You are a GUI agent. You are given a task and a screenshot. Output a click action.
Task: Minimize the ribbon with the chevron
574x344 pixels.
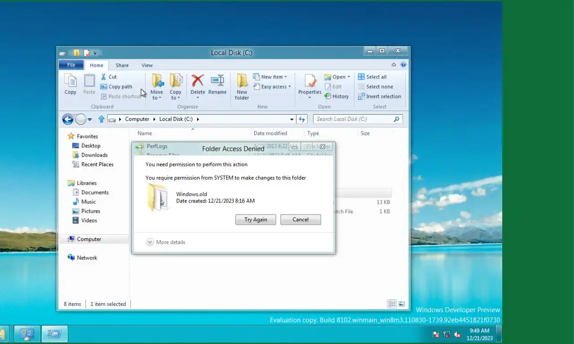394,65
